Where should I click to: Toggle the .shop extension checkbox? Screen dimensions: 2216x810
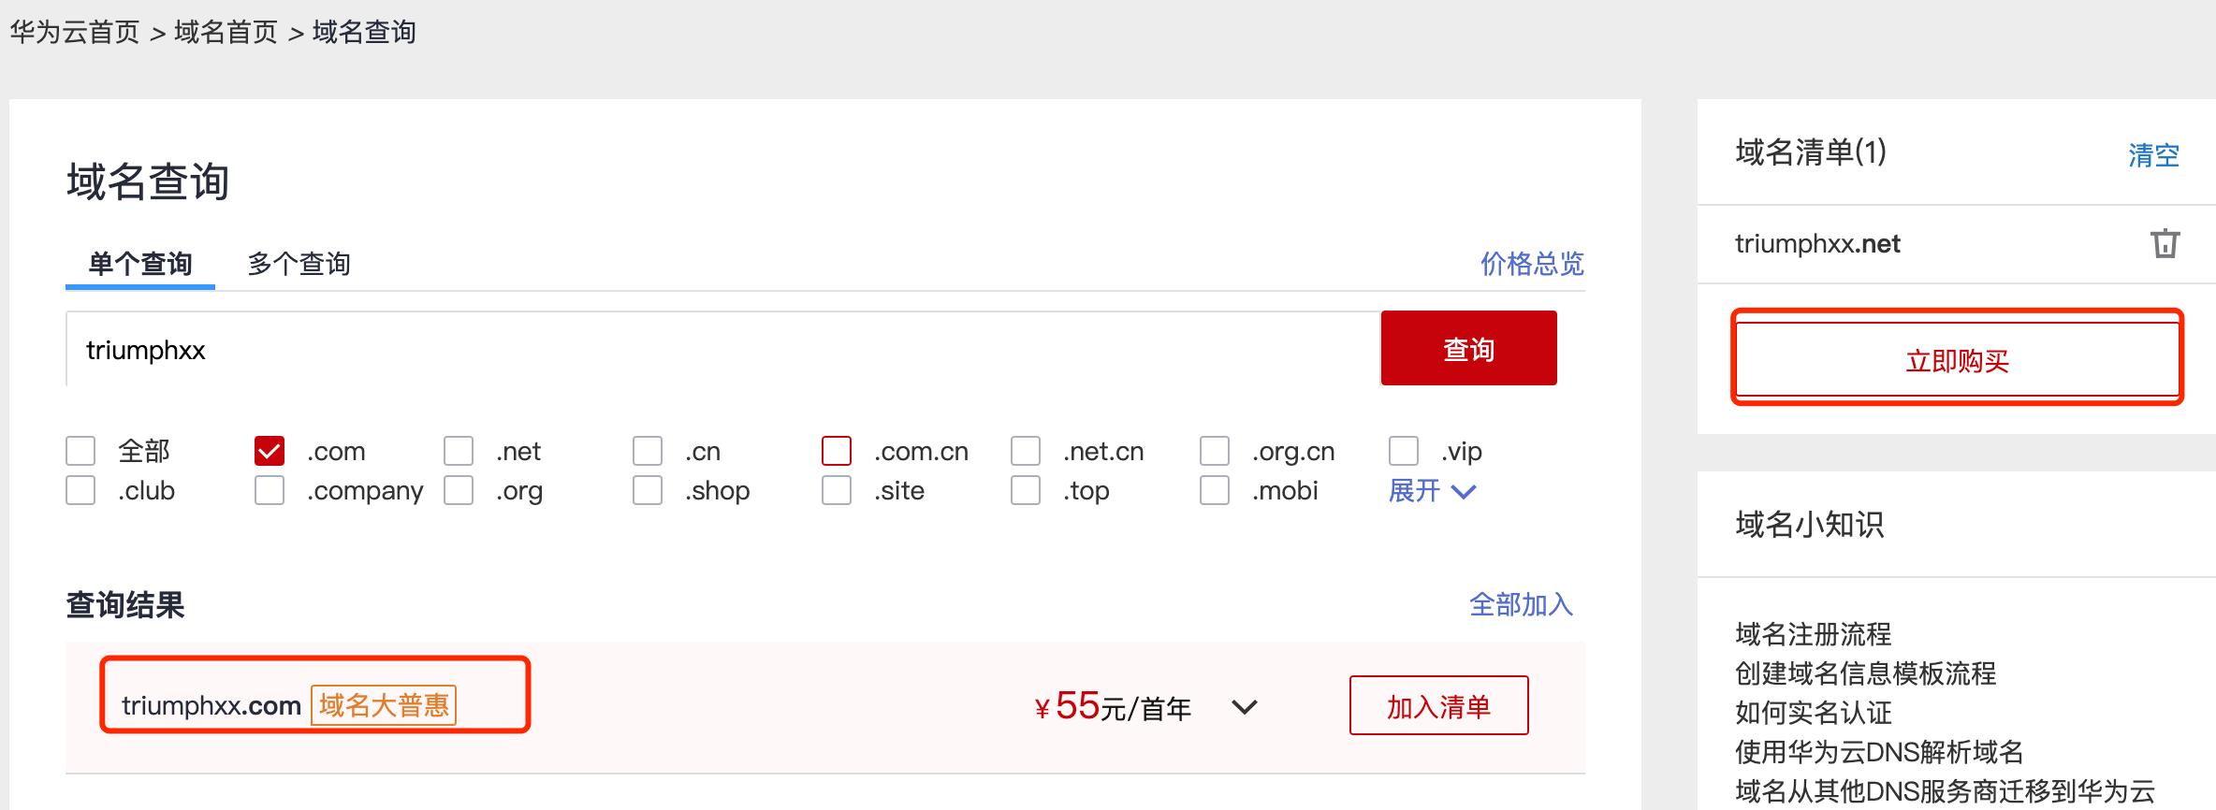click(x=647, y=489)
